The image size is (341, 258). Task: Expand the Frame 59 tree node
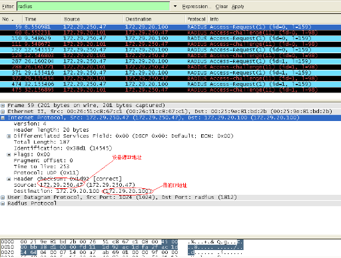tap(3, 106)
